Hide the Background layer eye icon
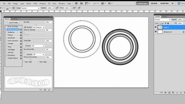 click(156, 32)
